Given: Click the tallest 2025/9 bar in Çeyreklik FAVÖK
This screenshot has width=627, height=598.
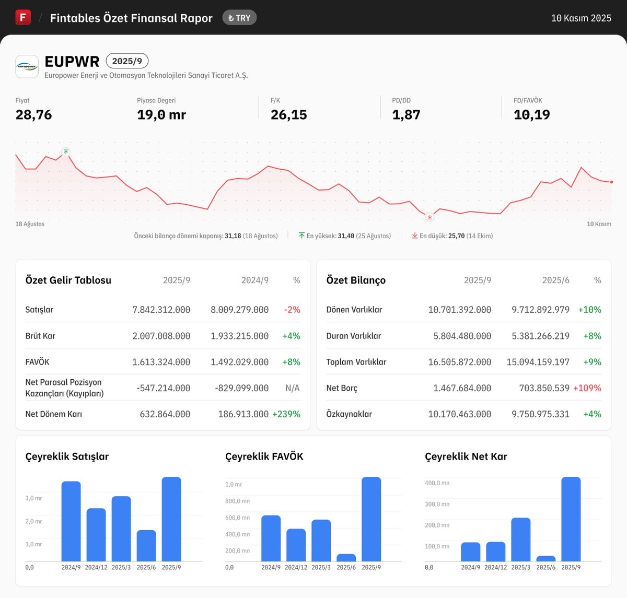Looking at the screenshot, I should [372, 520].
